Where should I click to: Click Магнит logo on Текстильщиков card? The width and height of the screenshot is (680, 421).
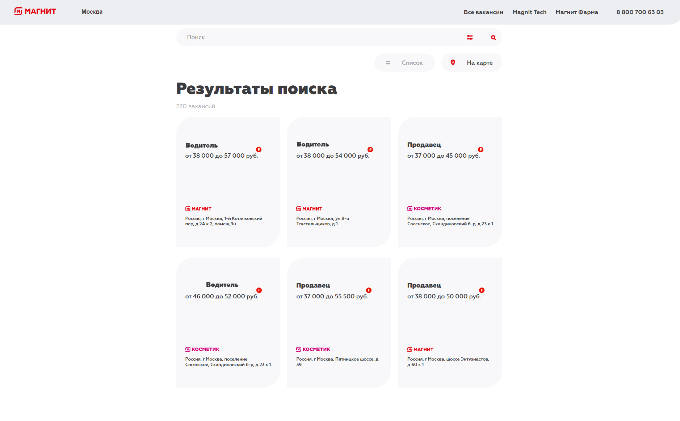click(309, 209)
